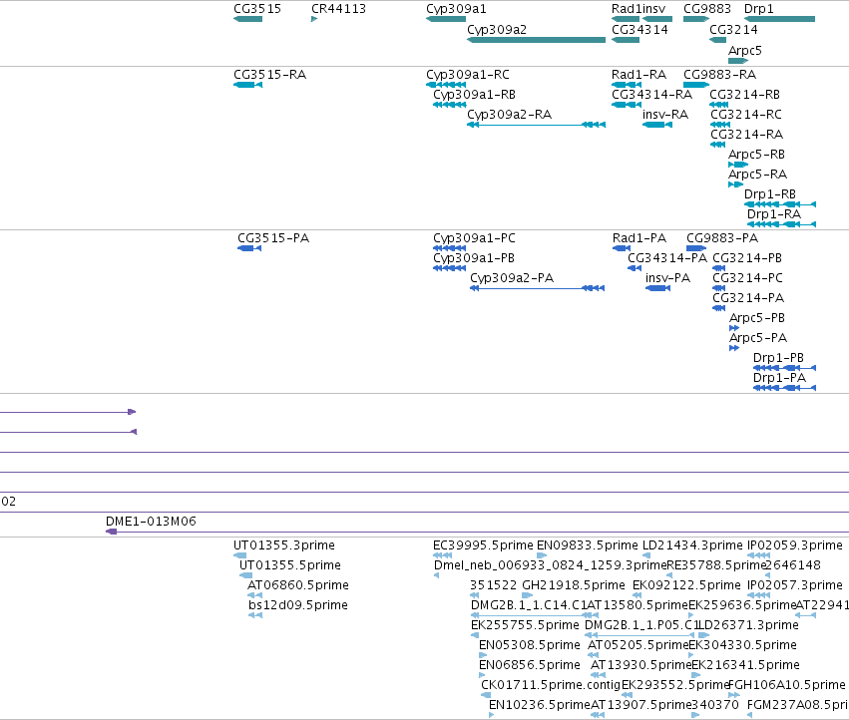
Task: Click the UT01355.3prime EST label
Action: [x=283, y=545]
